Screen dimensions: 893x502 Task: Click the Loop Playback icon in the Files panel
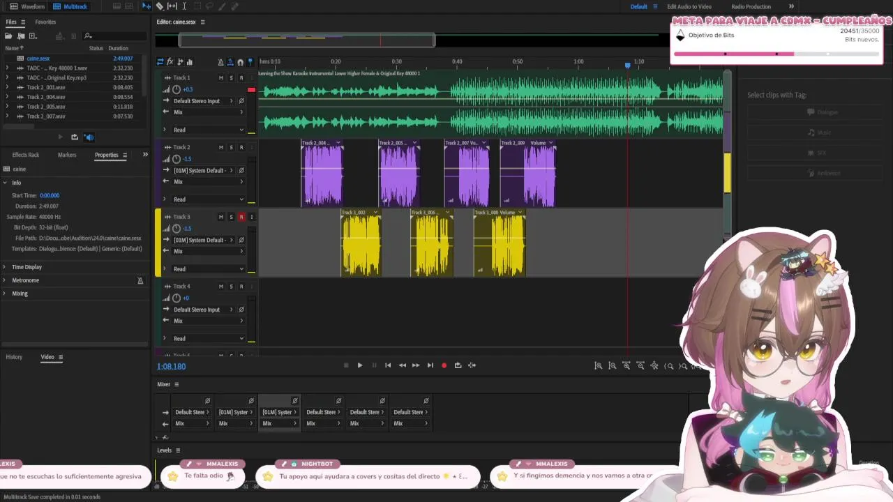click(75, 137)
